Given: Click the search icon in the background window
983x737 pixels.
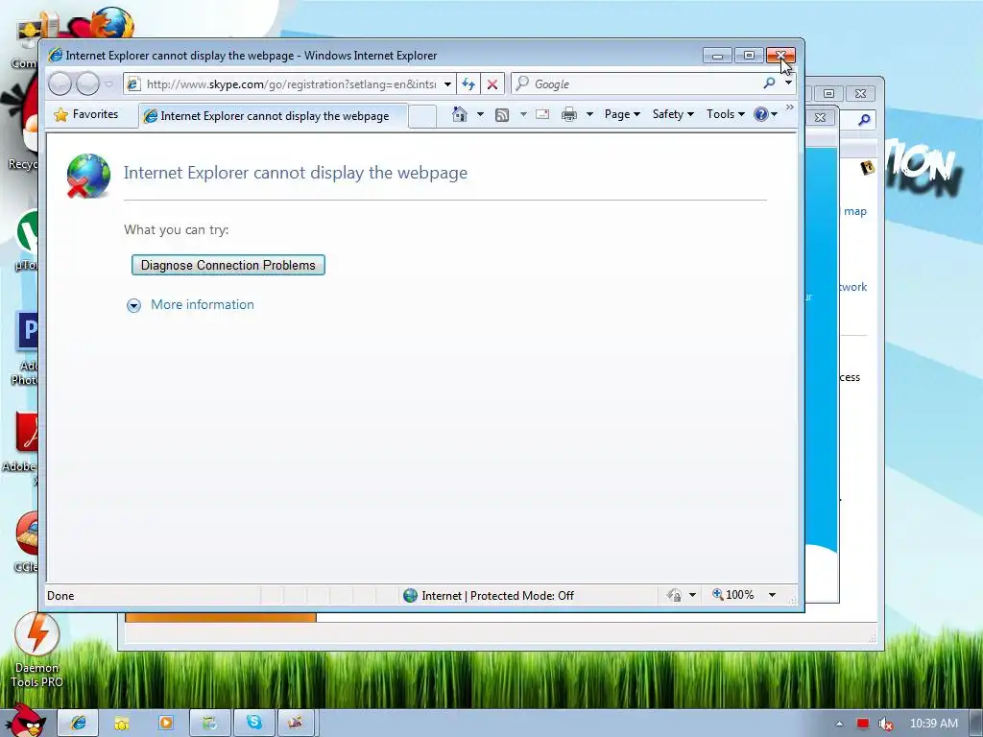Looking at the screenshot, I should tap(865, 119).
